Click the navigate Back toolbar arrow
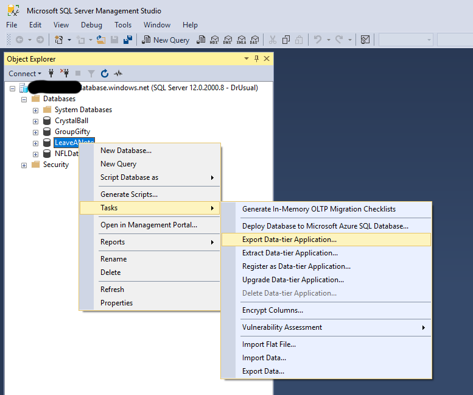473x395 pixels. 19,40
